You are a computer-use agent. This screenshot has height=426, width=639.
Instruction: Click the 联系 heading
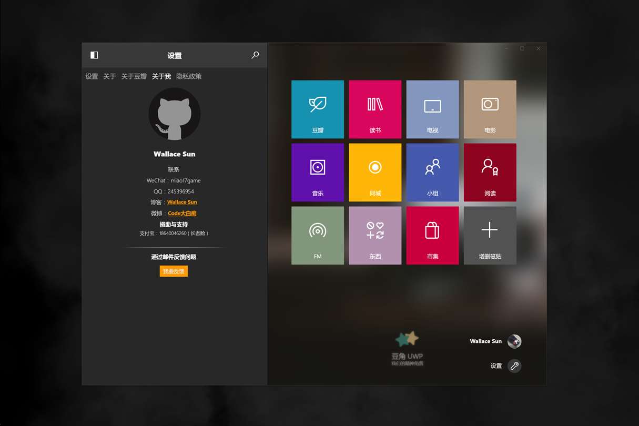click(x=174, y=169)
